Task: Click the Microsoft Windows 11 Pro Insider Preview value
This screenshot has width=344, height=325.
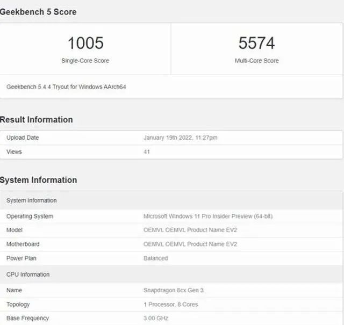Action: 207,216
